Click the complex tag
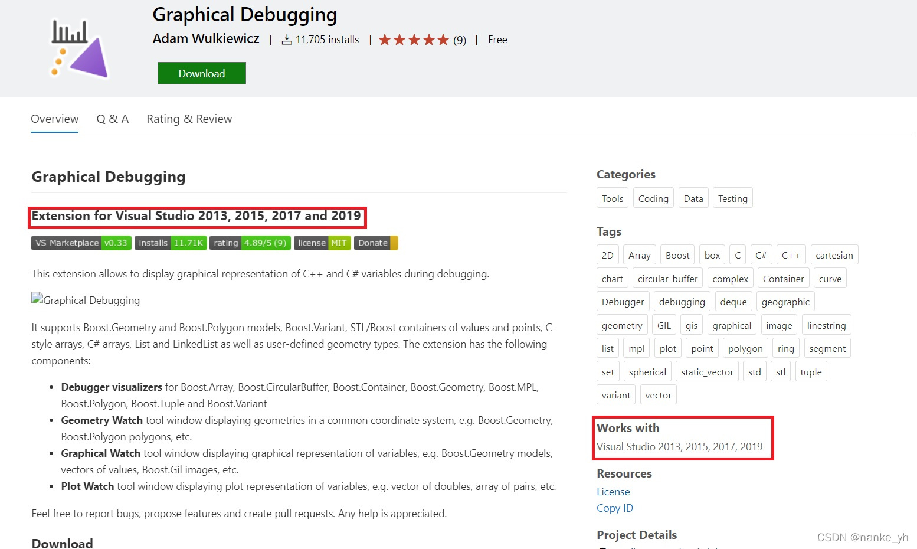 (x=731, y=279)
